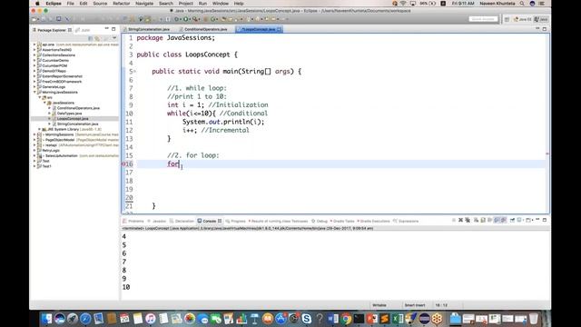Open the Declaration tab
This screenshot has width=581, height=327.
pyautogui.click(x=182, y=221)
